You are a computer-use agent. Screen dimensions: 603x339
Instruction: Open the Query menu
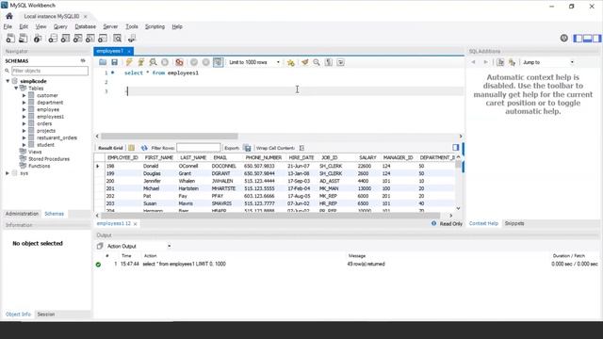point(60,26)
